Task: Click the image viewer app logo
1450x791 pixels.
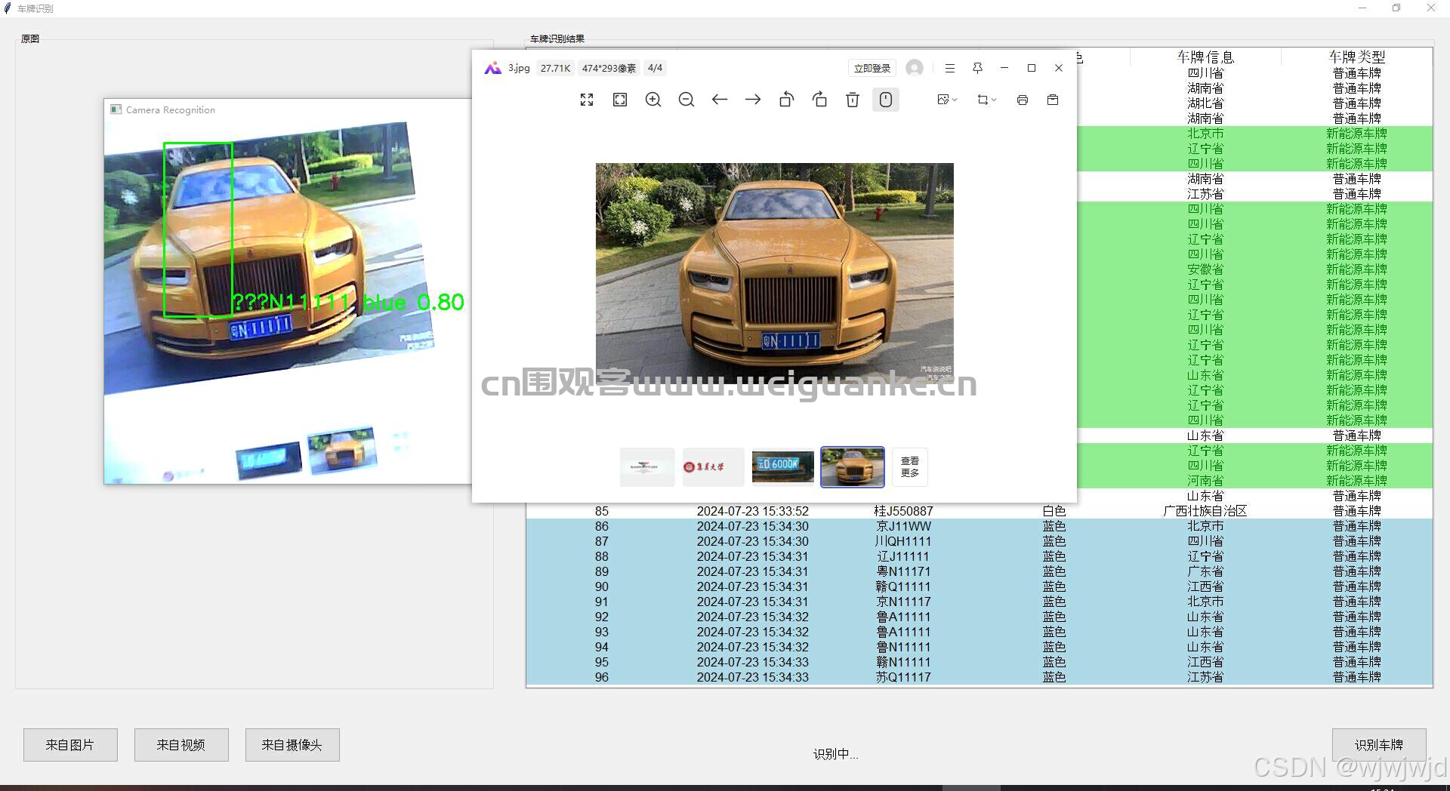Action: (x=493, y=68)
